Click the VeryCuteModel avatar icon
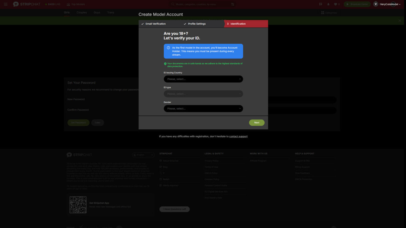The height and width of the screenshot is (228, 406). [376, 4]
